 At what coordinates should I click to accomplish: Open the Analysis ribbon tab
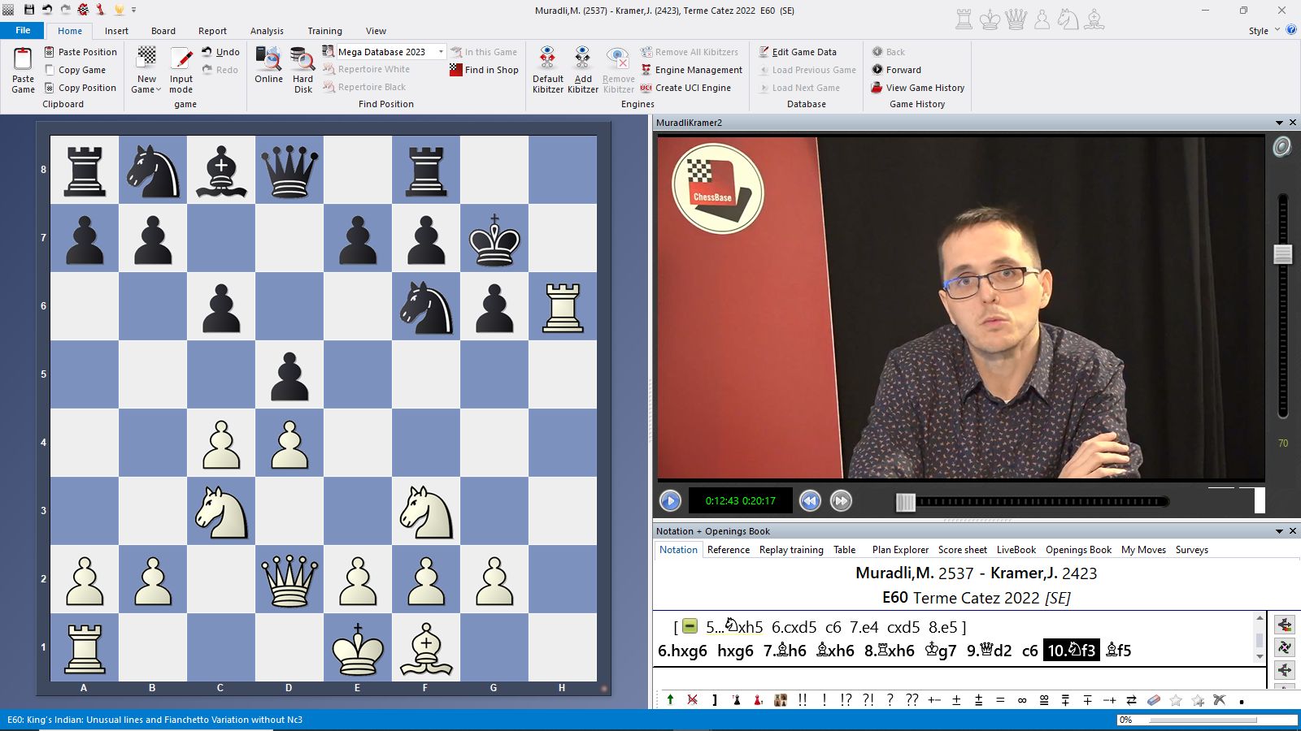[267, 31]
